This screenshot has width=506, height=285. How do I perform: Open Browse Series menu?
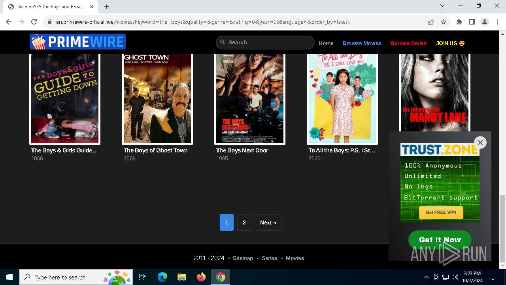click(x=409, y=43)
